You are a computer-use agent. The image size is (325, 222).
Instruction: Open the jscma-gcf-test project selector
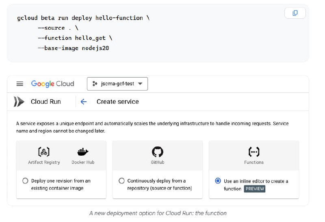tap(117, 84)
